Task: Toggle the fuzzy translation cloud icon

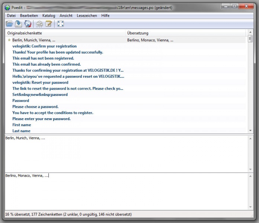Action: click(x=39, y=24)
